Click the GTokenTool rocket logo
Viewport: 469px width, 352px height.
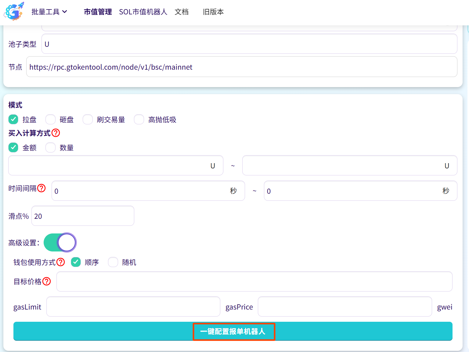pyautogui.click(x=14, y=12)
